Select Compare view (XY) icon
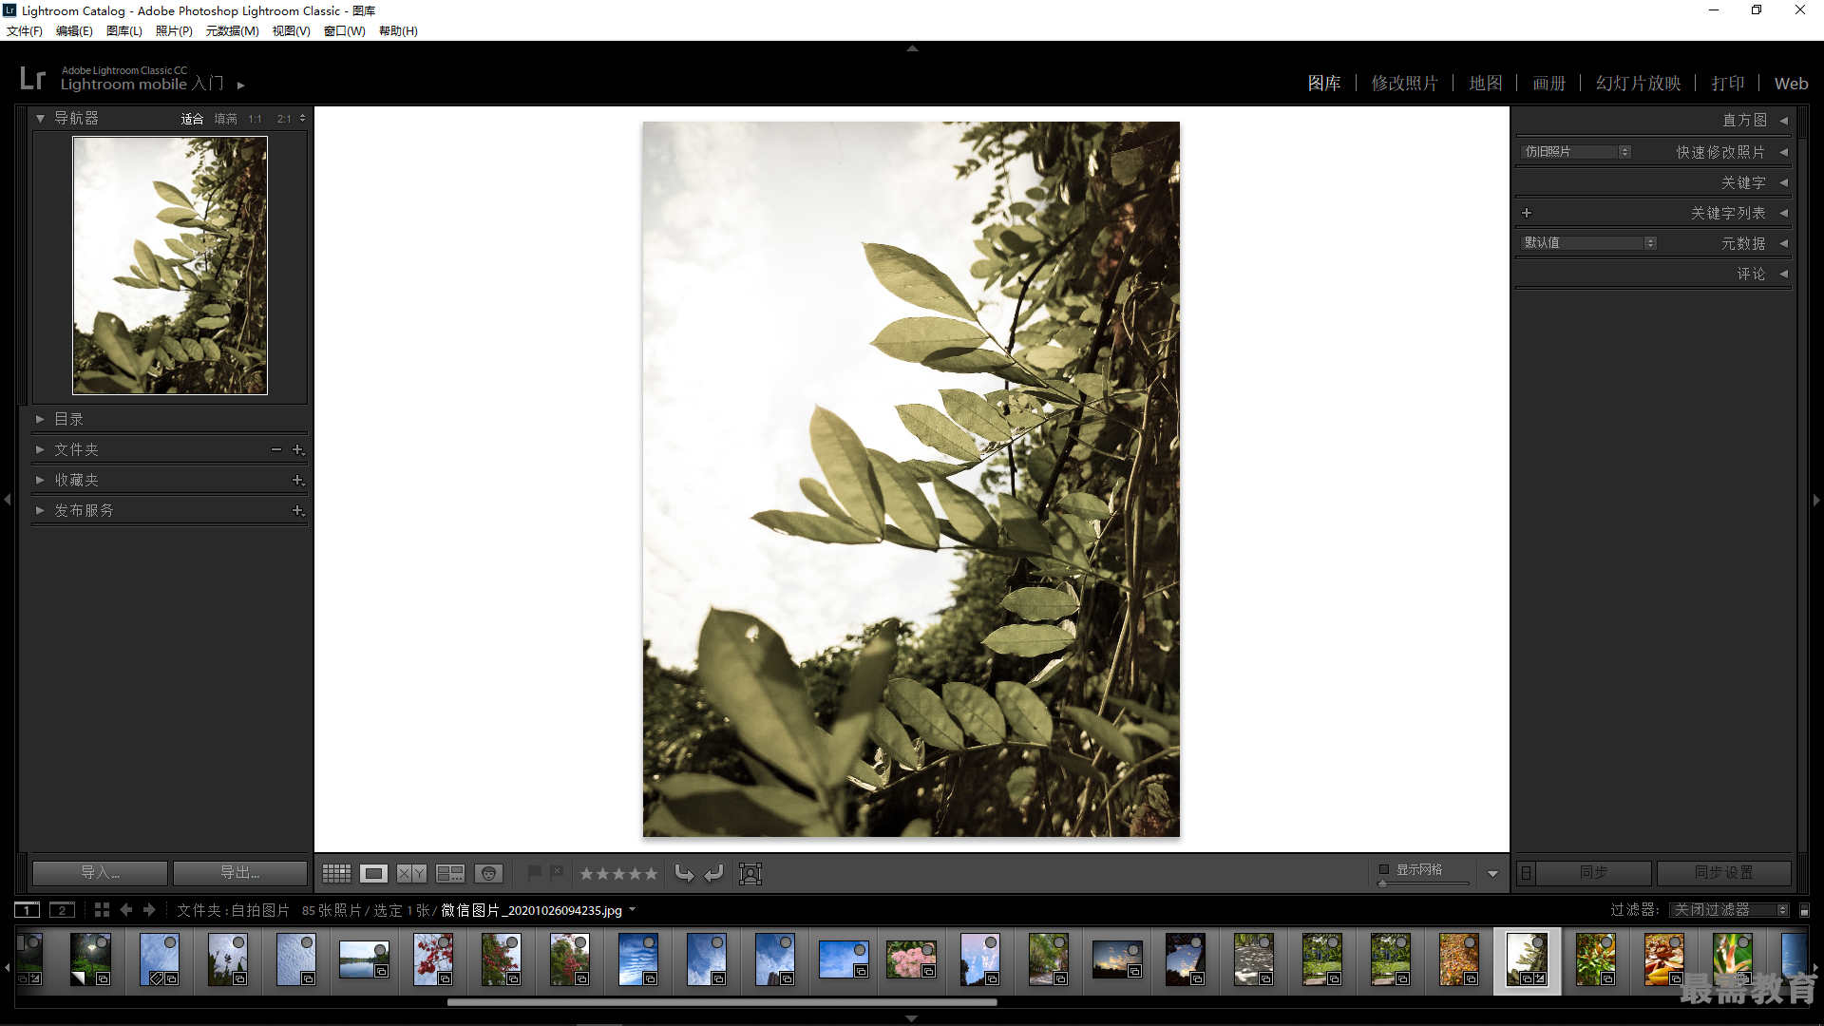1824x1026 pixels. 411,873
